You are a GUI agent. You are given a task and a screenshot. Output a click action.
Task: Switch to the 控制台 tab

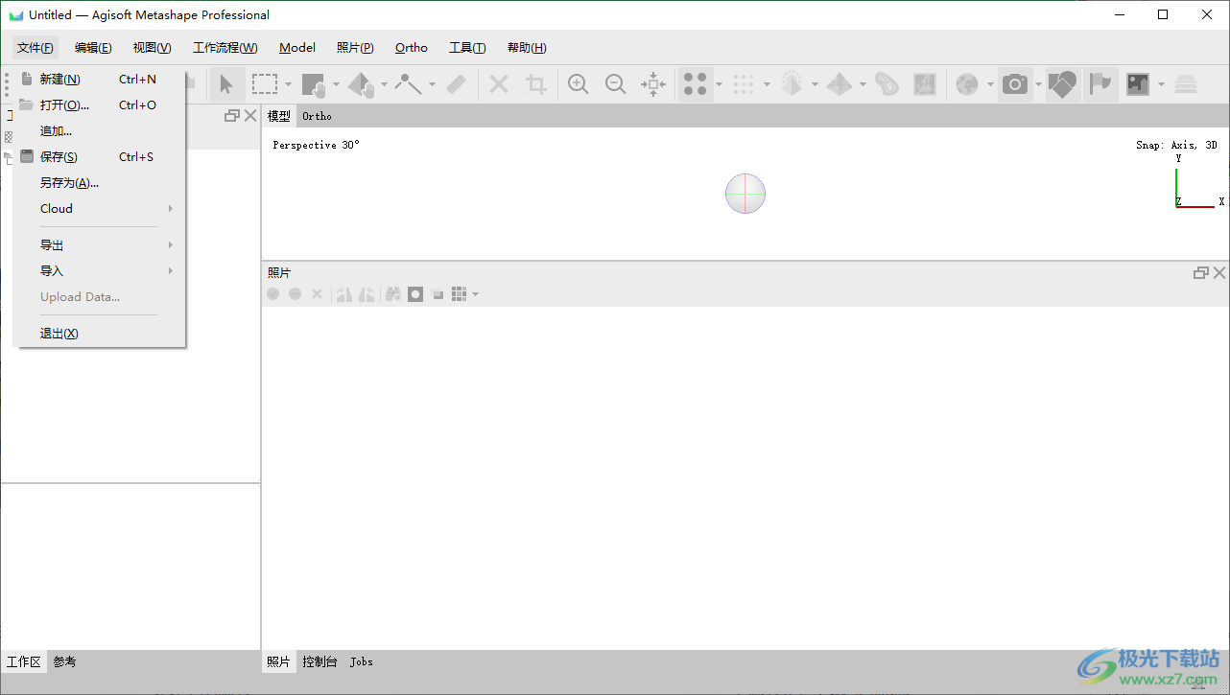[x=319, y=661]
